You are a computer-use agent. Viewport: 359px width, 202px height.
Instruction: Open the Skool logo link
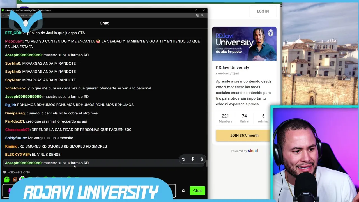(253, 151)
